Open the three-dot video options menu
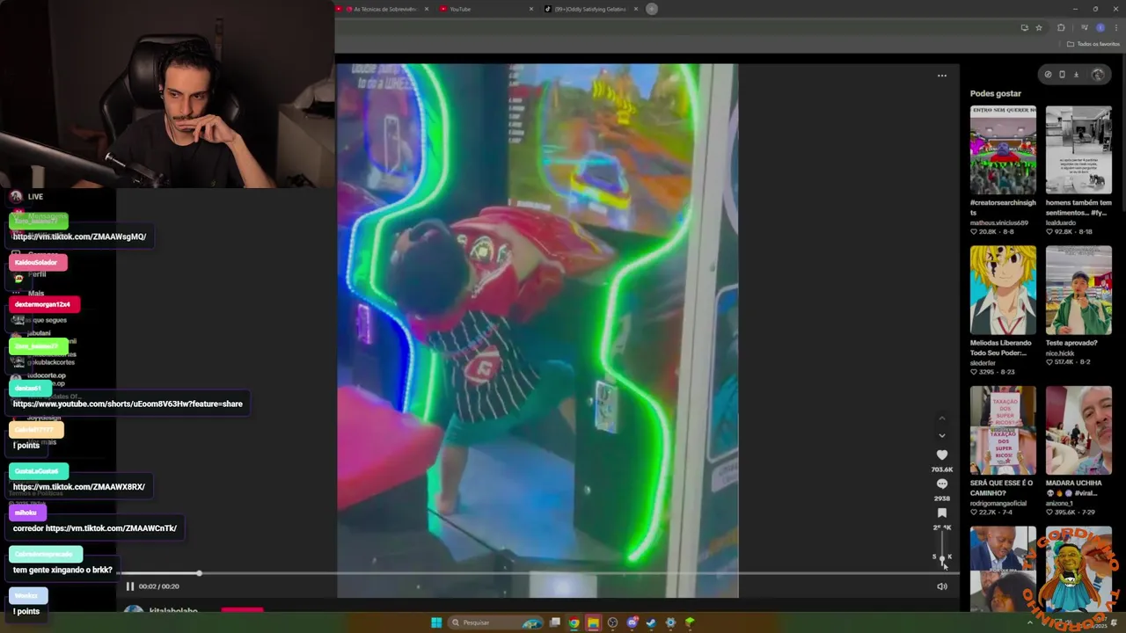This screenshot has width=1126, height=633. click(x=942, y=76)
